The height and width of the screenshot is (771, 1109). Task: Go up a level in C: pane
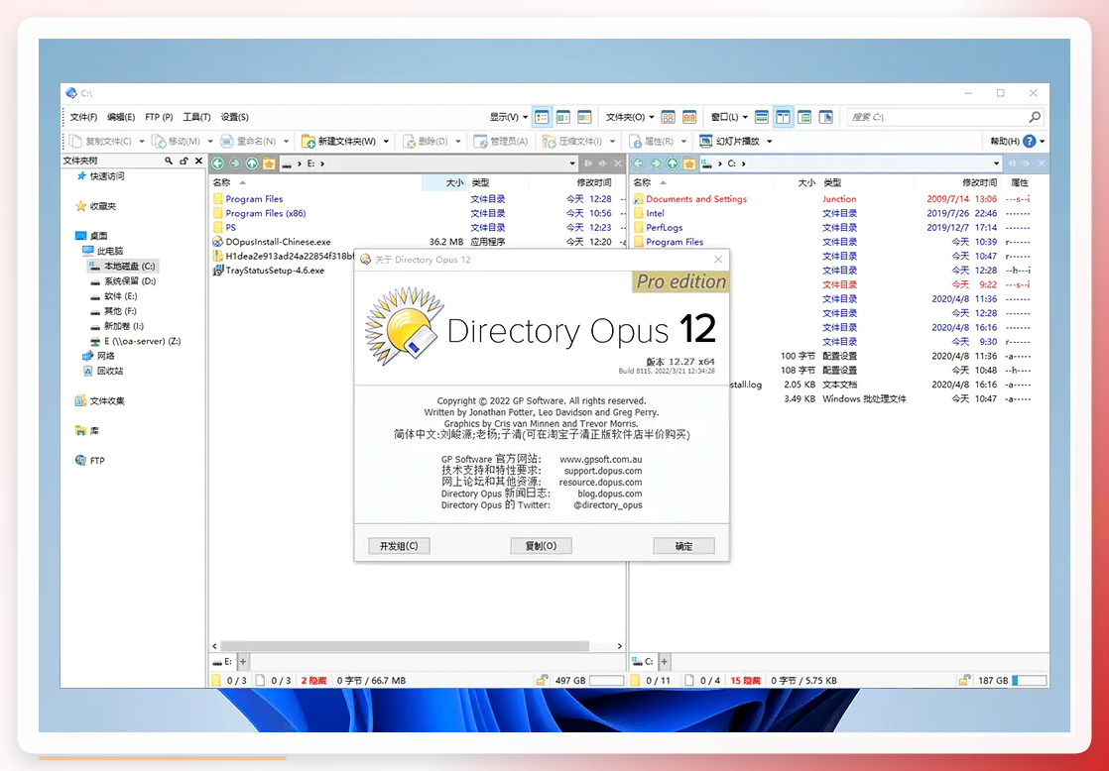673,164
